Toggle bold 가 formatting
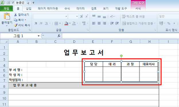The image size is (179, 107). click(36, 23)
